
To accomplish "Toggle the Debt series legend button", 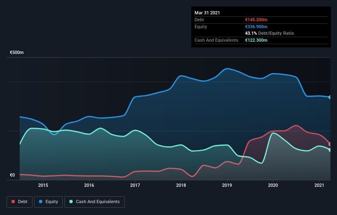I will [20, 202].
